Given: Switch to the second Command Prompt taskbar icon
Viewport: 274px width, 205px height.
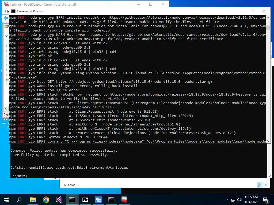Looking at the screenshot, I should [x=111, y=199].
